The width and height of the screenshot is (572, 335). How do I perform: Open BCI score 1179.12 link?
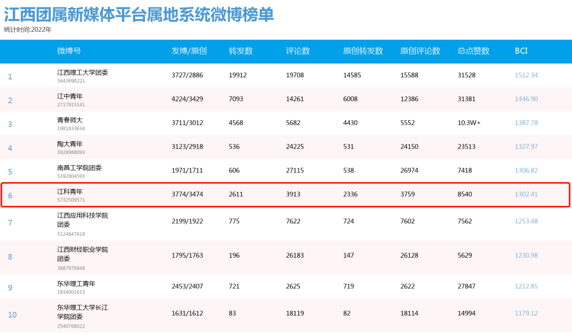point(526,313)
